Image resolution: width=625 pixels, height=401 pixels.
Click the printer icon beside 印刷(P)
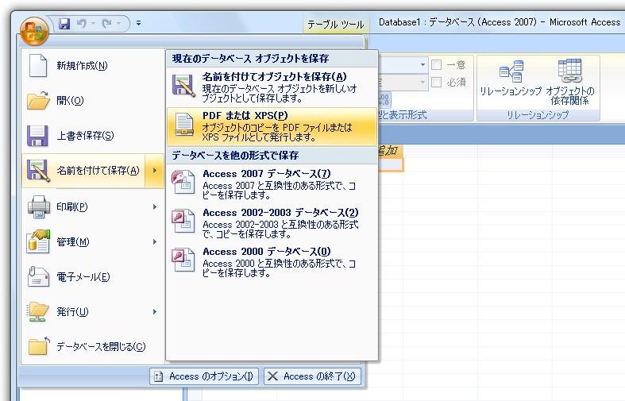coord(39,206)
